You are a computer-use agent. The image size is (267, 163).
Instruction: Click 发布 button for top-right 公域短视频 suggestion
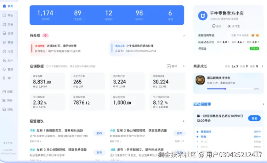point(179,133)
